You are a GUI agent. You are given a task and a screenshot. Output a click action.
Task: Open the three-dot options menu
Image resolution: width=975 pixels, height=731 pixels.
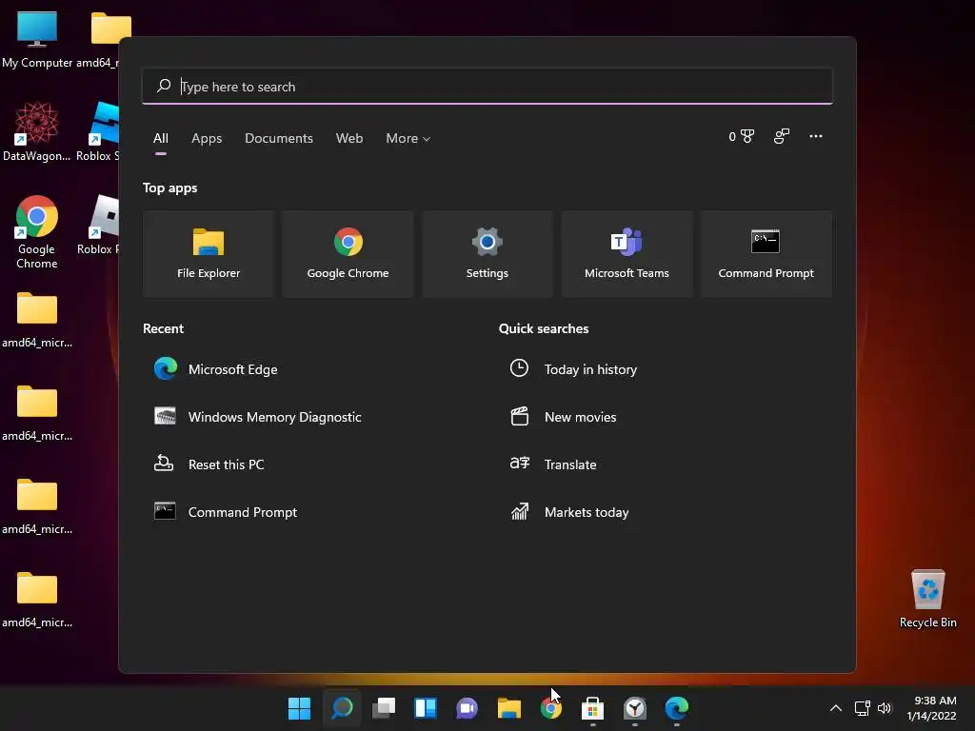[816, 136]
